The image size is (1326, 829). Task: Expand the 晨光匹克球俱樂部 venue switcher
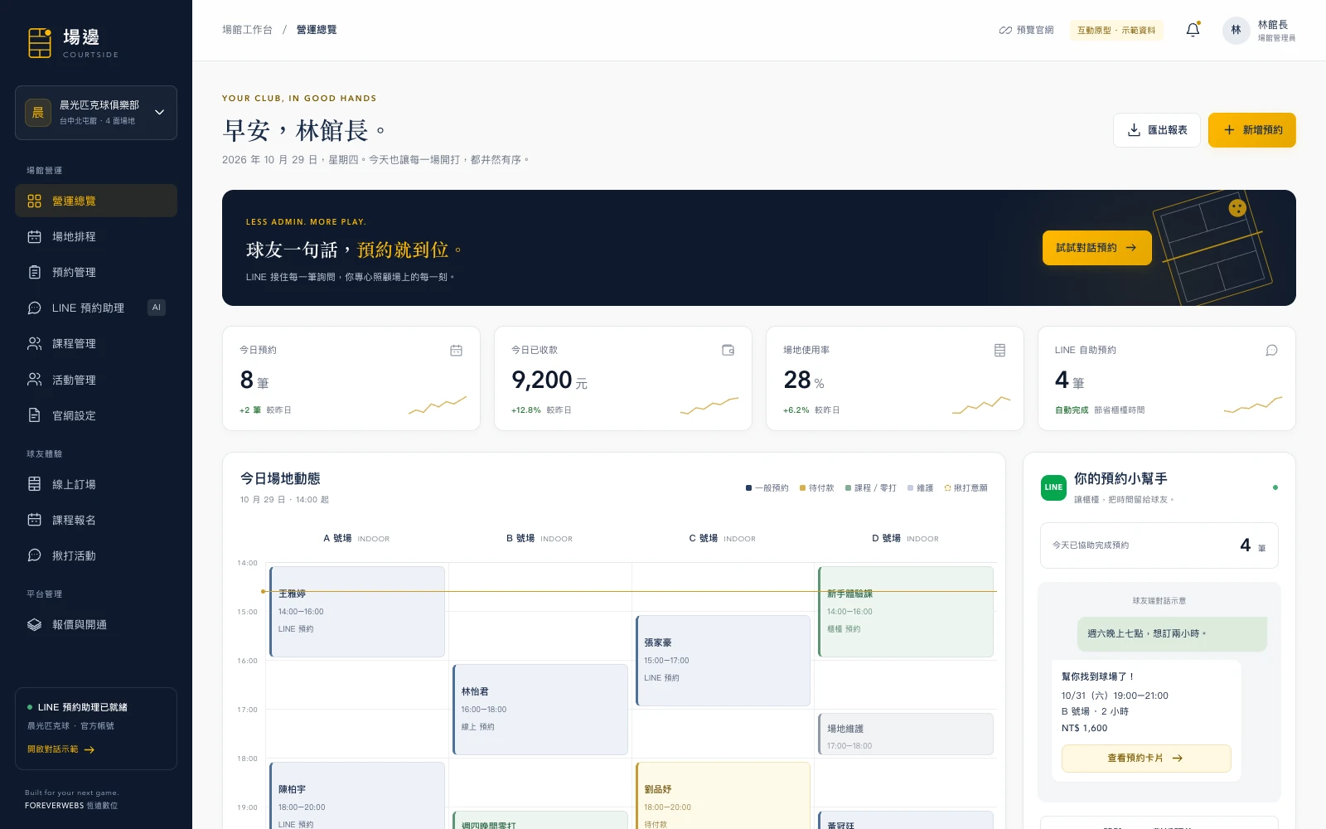(96, 113)
